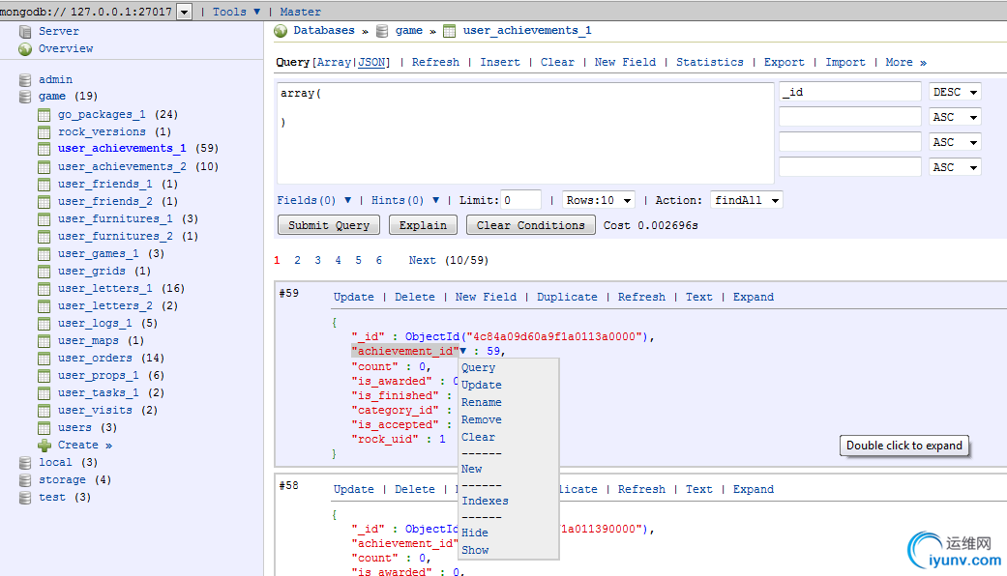The width and height of the screenshot is (1007, 576).
Task: Click the local database icon
Action: (25, 463)
